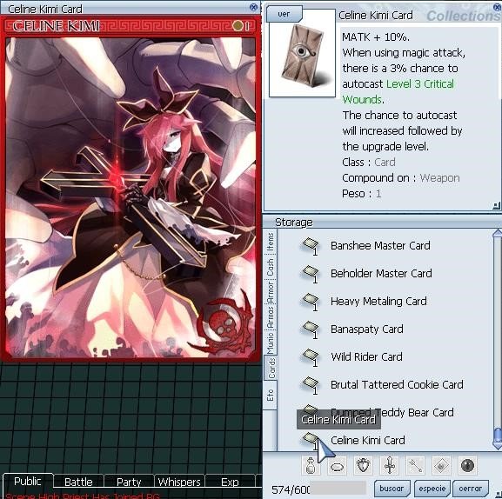
Task: Click the arrow ammunition filter icon
Action: click(415, 466)
